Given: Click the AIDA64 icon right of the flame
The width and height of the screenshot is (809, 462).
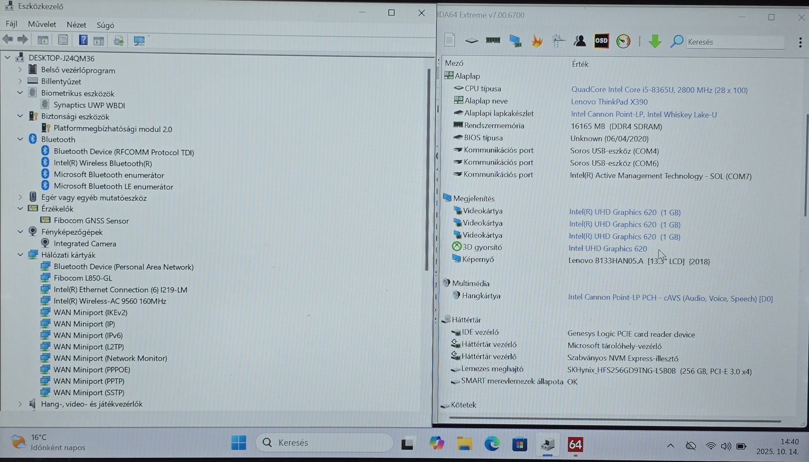Looking at the screenshot, I should tap(558, 41).
